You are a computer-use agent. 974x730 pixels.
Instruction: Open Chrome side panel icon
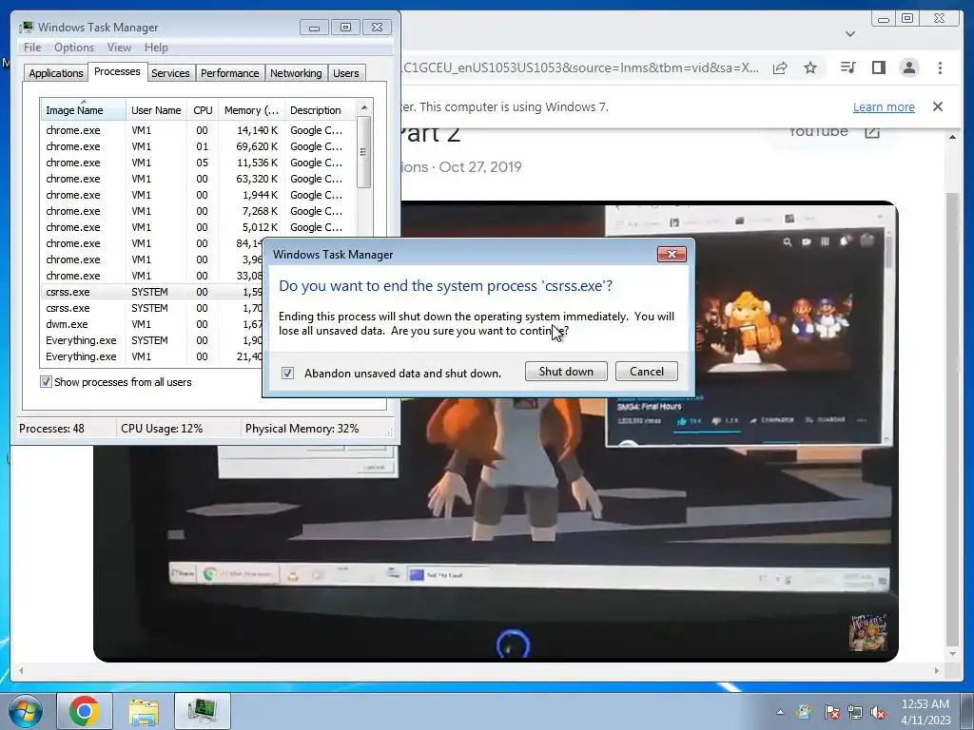tap(878, 67)
